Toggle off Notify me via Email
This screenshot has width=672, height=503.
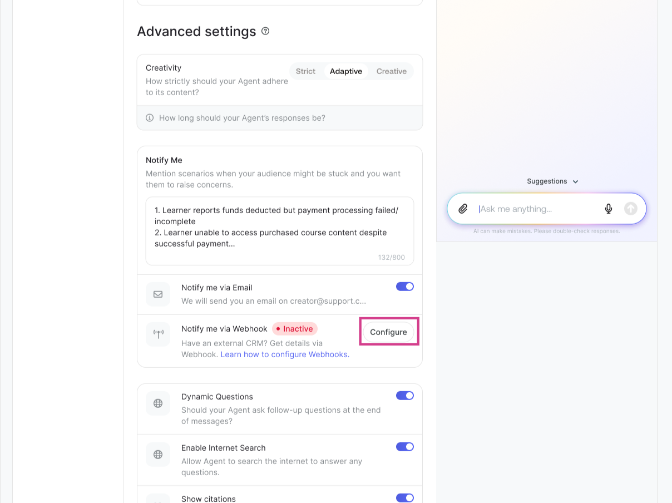click(404, 287)
